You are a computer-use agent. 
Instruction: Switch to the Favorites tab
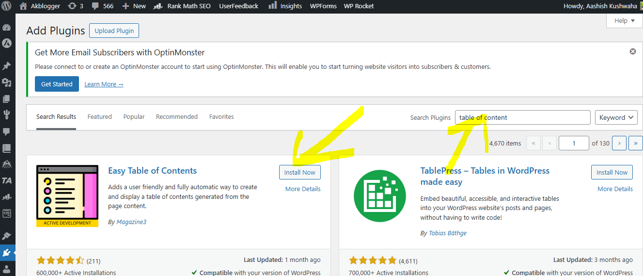pos(221,117)
